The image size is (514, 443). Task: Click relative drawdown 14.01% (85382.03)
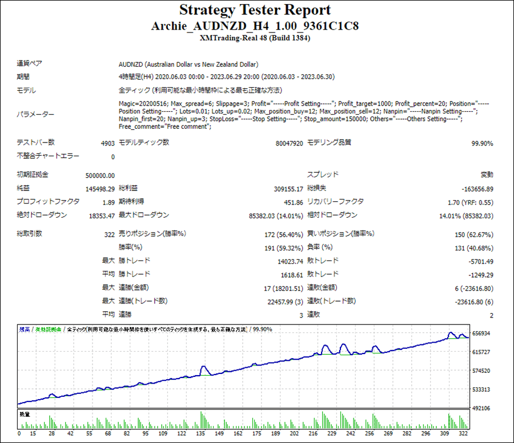tap(466, 216)
